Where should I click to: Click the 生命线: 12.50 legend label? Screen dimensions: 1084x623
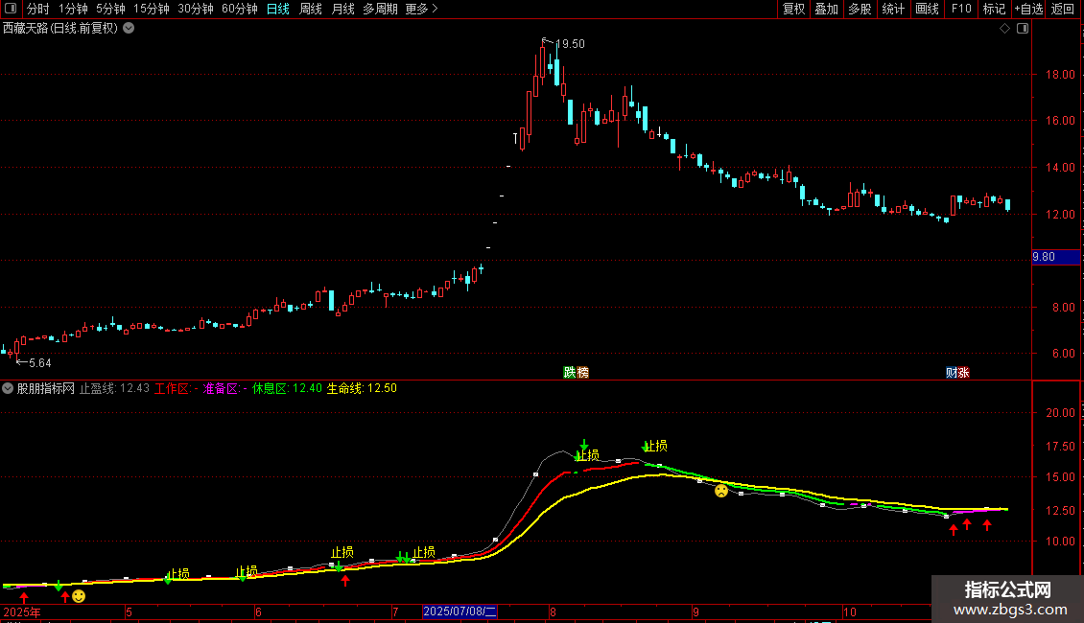point(362,388)
